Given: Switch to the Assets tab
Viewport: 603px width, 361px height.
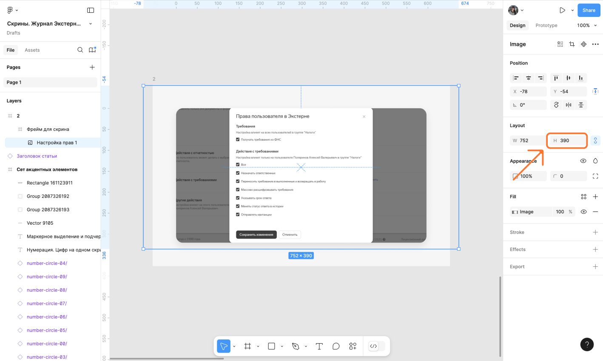Looking at the screenshot, I should (32, 50).
